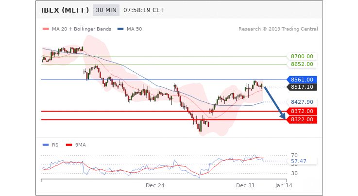Click the MA 20 + Bollinger Bands label
Image resolution: width=358 pixels, height=196 pixels.
click(x=82, y=29)
